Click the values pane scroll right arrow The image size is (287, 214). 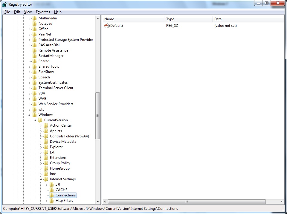(x=282, y=201)
